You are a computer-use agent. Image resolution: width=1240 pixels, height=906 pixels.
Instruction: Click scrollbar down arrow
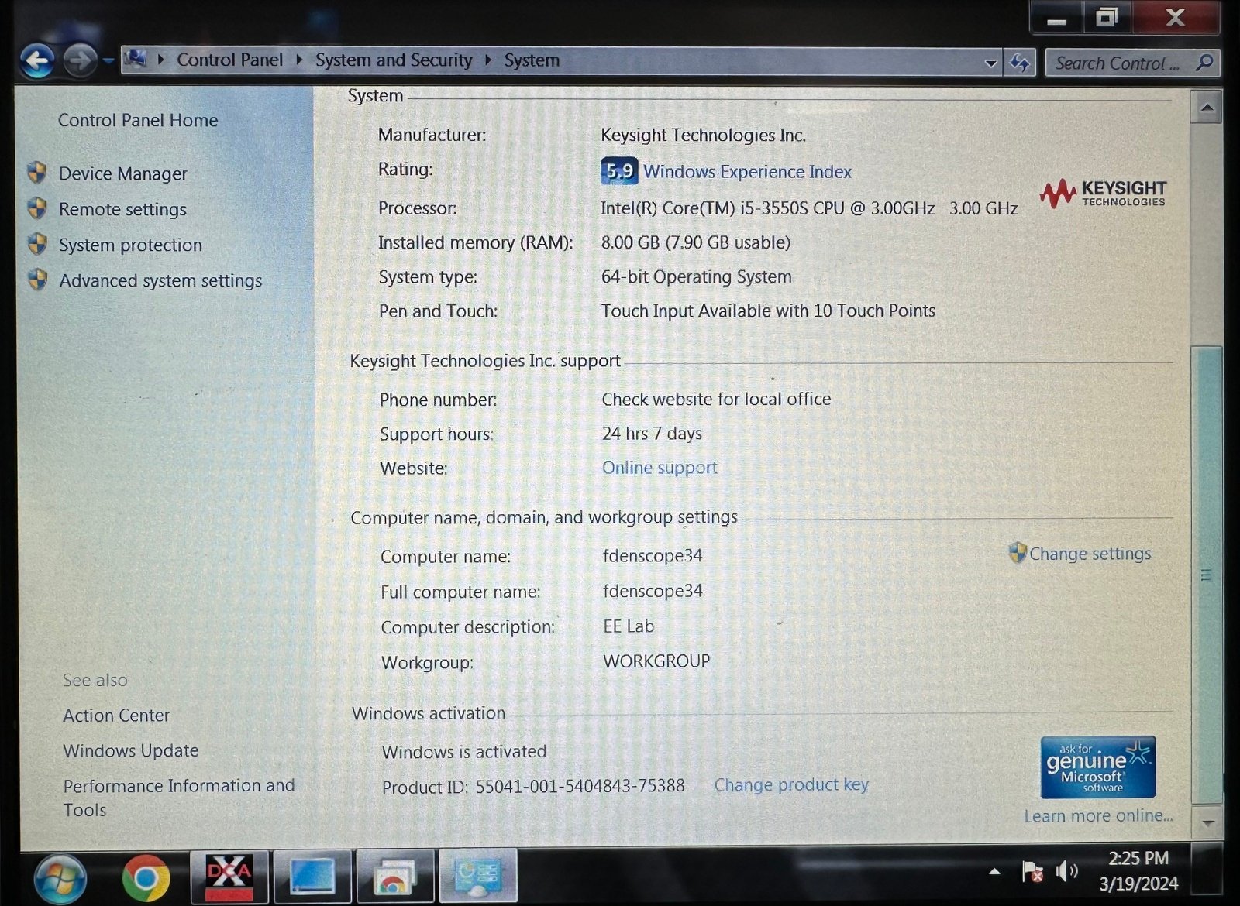1207,824
